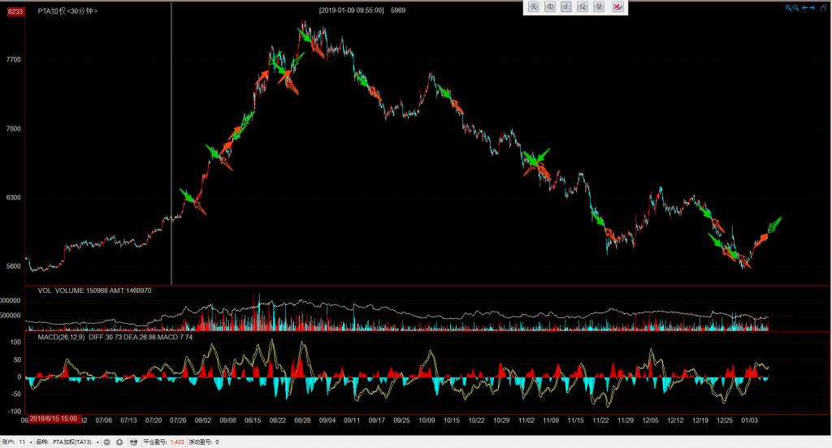
Task: Click the 买 (buy) button in toolbar
Action: point(534,6)
